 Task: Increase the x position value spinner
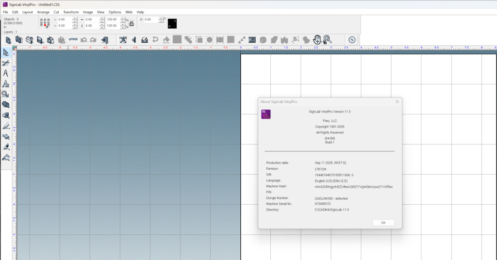pyautogui.click(x=75, y=18)
